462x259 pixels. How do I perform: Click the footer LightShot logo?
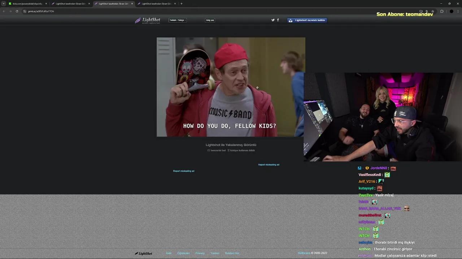tap(143, 253)
